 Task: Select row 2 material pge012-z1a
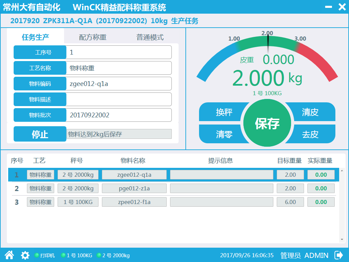coord(134,188)
